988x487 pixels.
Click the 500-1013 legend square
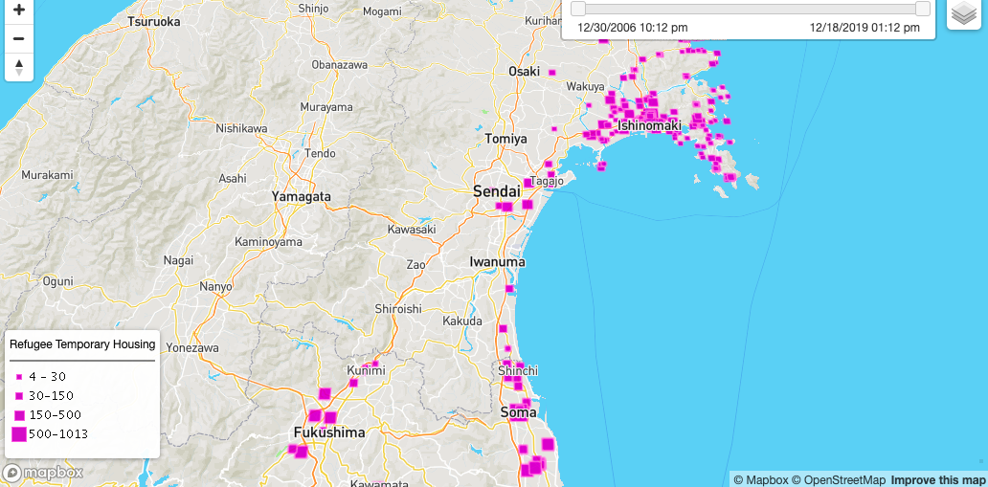(18, 434)
